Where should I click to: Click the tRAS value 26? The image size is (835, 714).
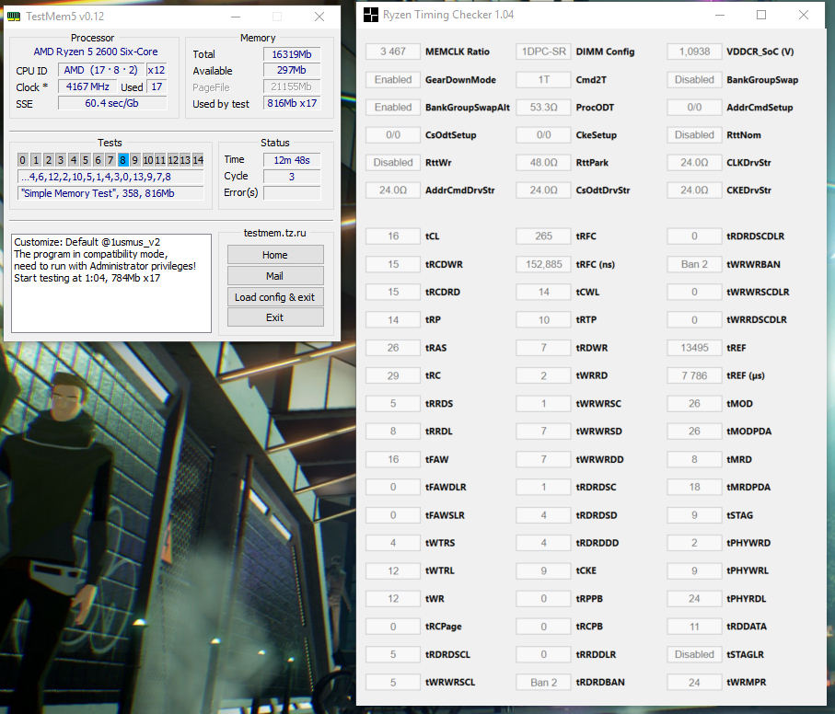coord(393,348)
